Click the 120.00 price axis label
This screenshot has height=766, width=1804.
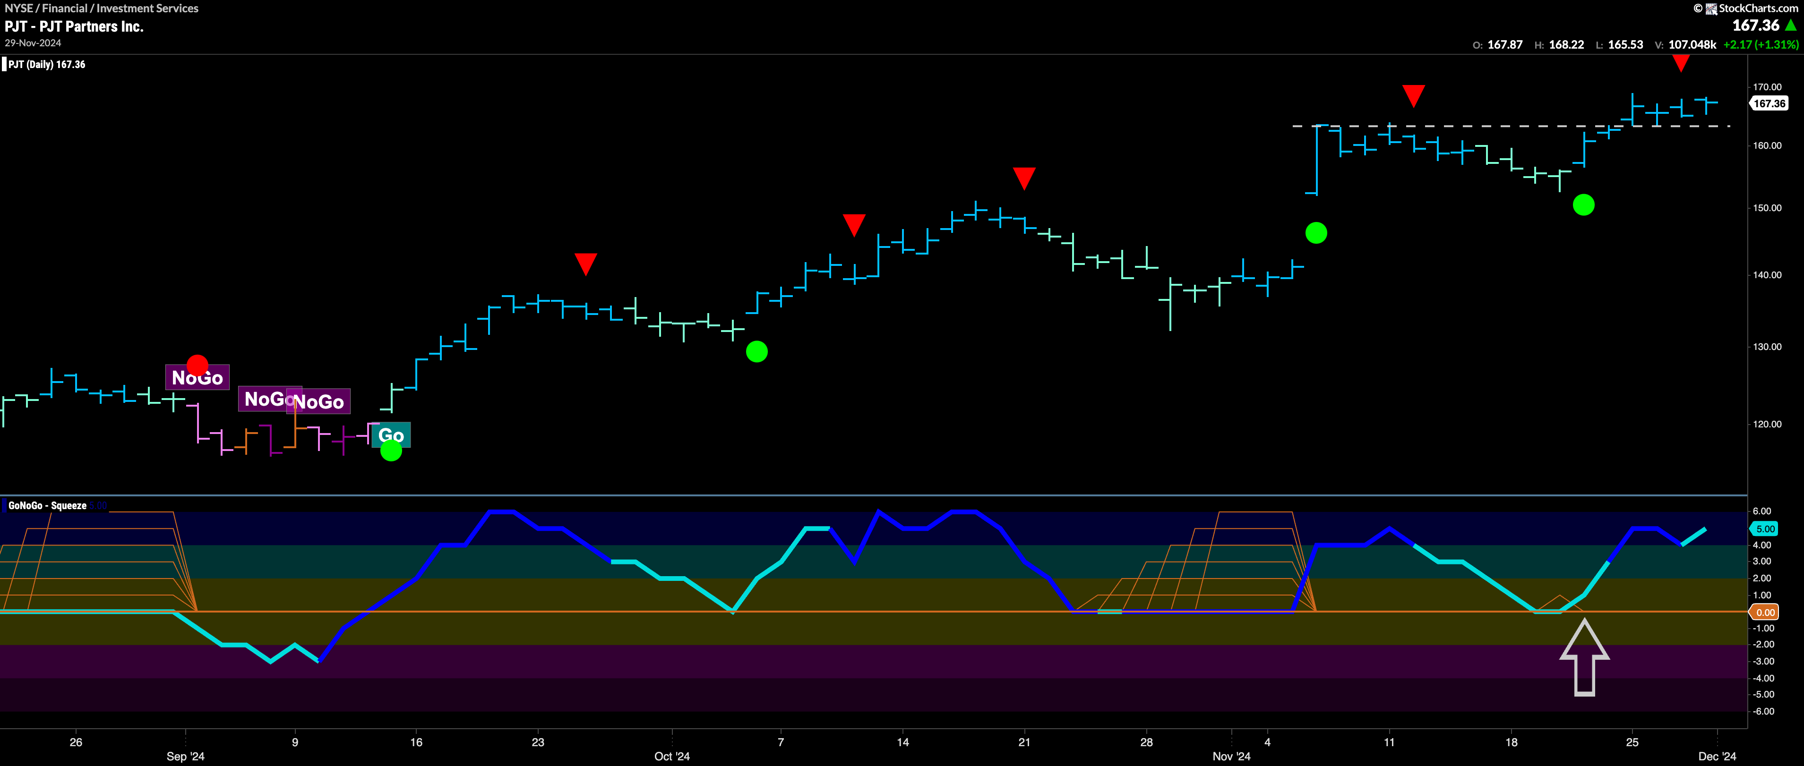pyautogui.click(x=1767, y=424)
